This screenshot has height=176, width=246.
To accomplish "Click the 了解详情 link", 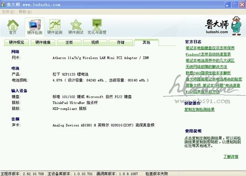I will click(x=231, y=157).
